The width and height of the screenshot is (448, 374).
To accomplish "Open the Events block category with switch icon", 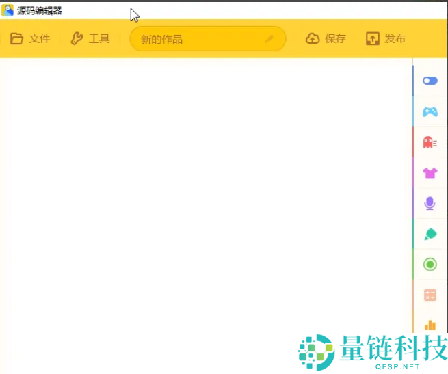I will click(430, 81).
